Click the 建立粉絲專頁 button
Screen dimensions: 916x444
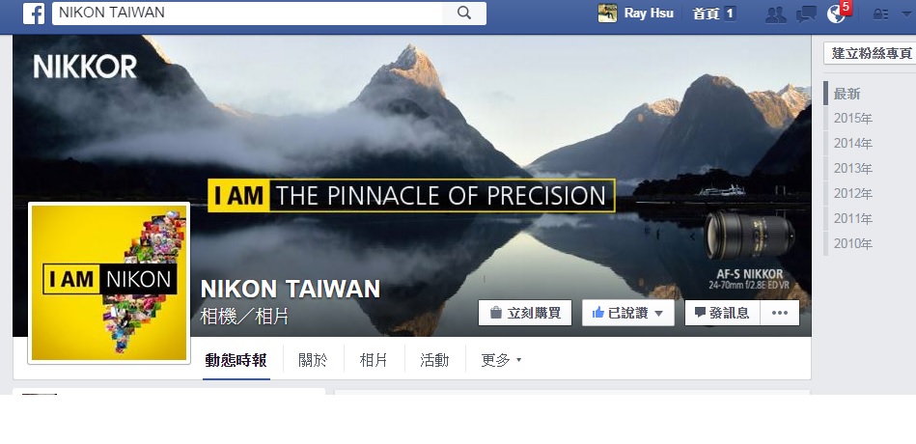click(871, 53)
